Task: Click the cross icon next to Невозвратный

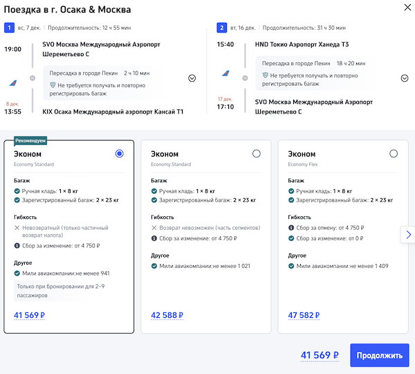Action: coord(17,227)
